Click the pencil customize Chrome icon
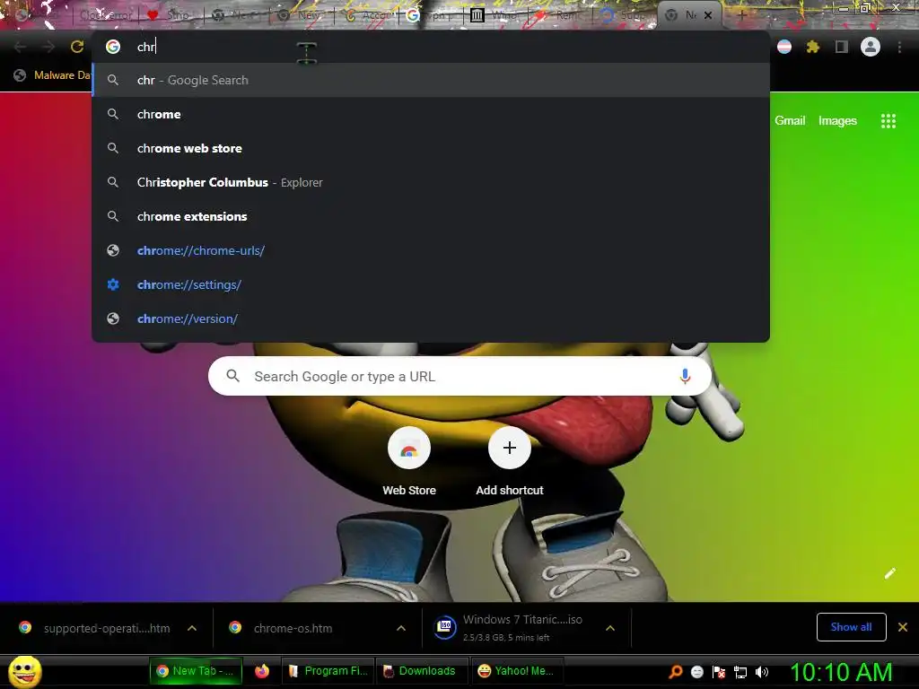919x689 pixels. (890, 573)
